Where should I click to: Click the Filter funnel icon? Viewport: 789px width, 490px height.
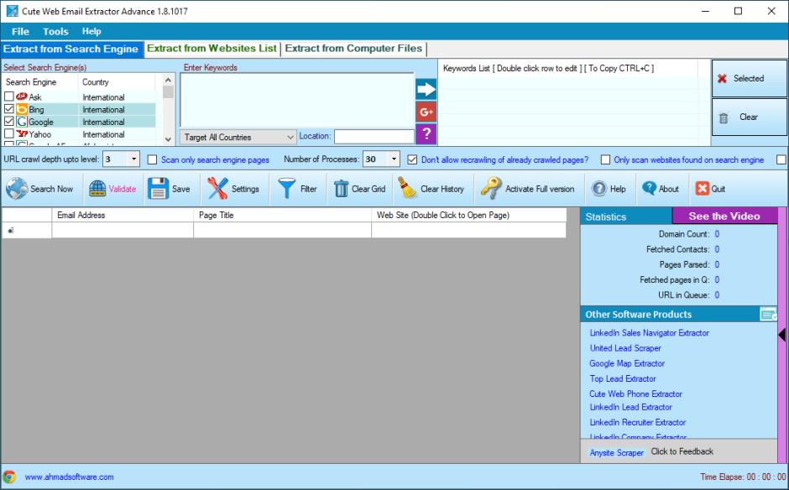coord(286,189)
